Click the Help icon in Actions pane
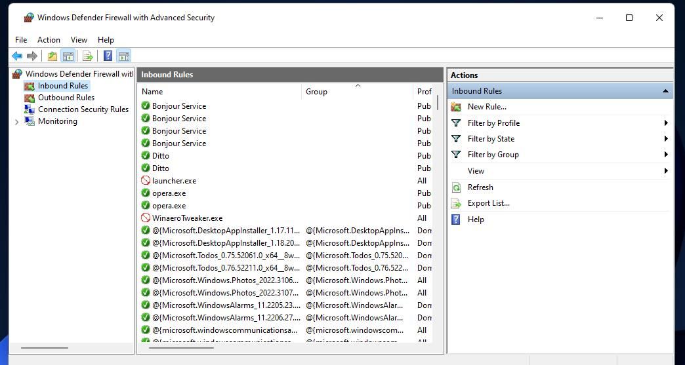This screenshot has height=365, width=685. pos(456,220)
